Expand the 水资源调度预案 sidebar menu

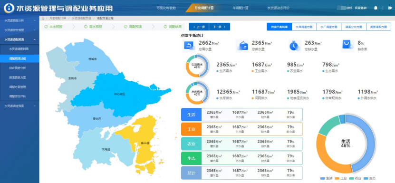[19, 106]
